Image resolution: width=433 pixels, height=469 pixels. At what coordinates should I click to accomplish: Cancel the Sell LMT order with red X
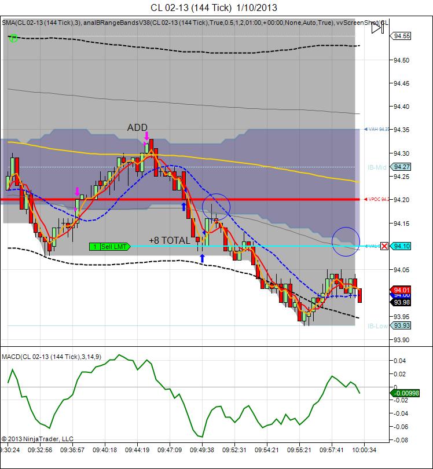click(384, 246)
